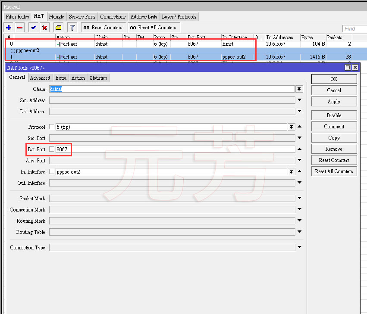Disable rule with red X icon

pyautogui.click(x=44, y=28)
